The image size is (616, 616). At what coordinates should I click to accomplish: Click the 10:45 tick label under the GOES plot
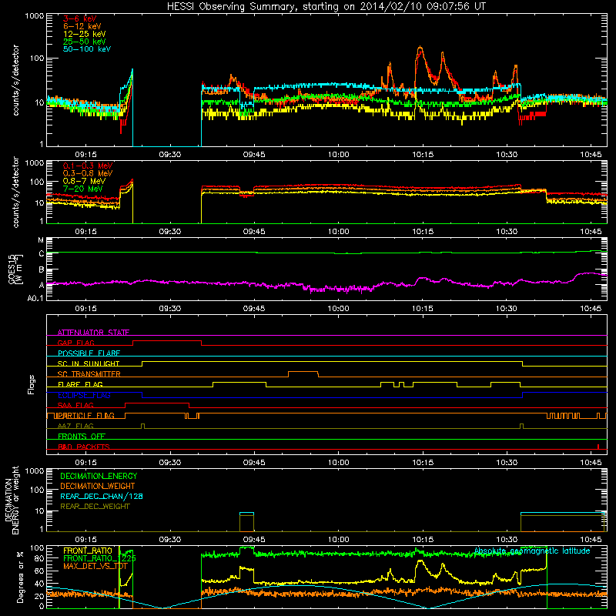pos(591,309)
